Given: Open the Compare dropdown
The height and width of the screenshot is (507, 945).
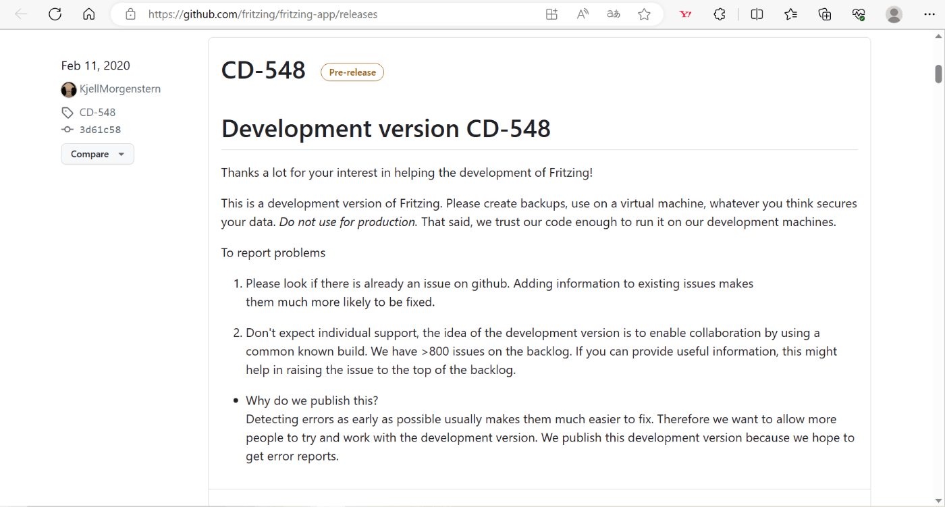Looking at the screenshot, I should (x=98, y=154).
